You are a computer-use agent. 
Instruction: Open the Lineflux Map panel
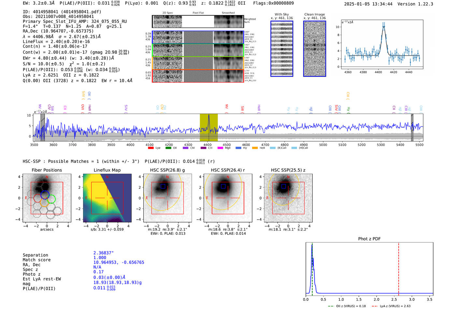coord(107,198)
